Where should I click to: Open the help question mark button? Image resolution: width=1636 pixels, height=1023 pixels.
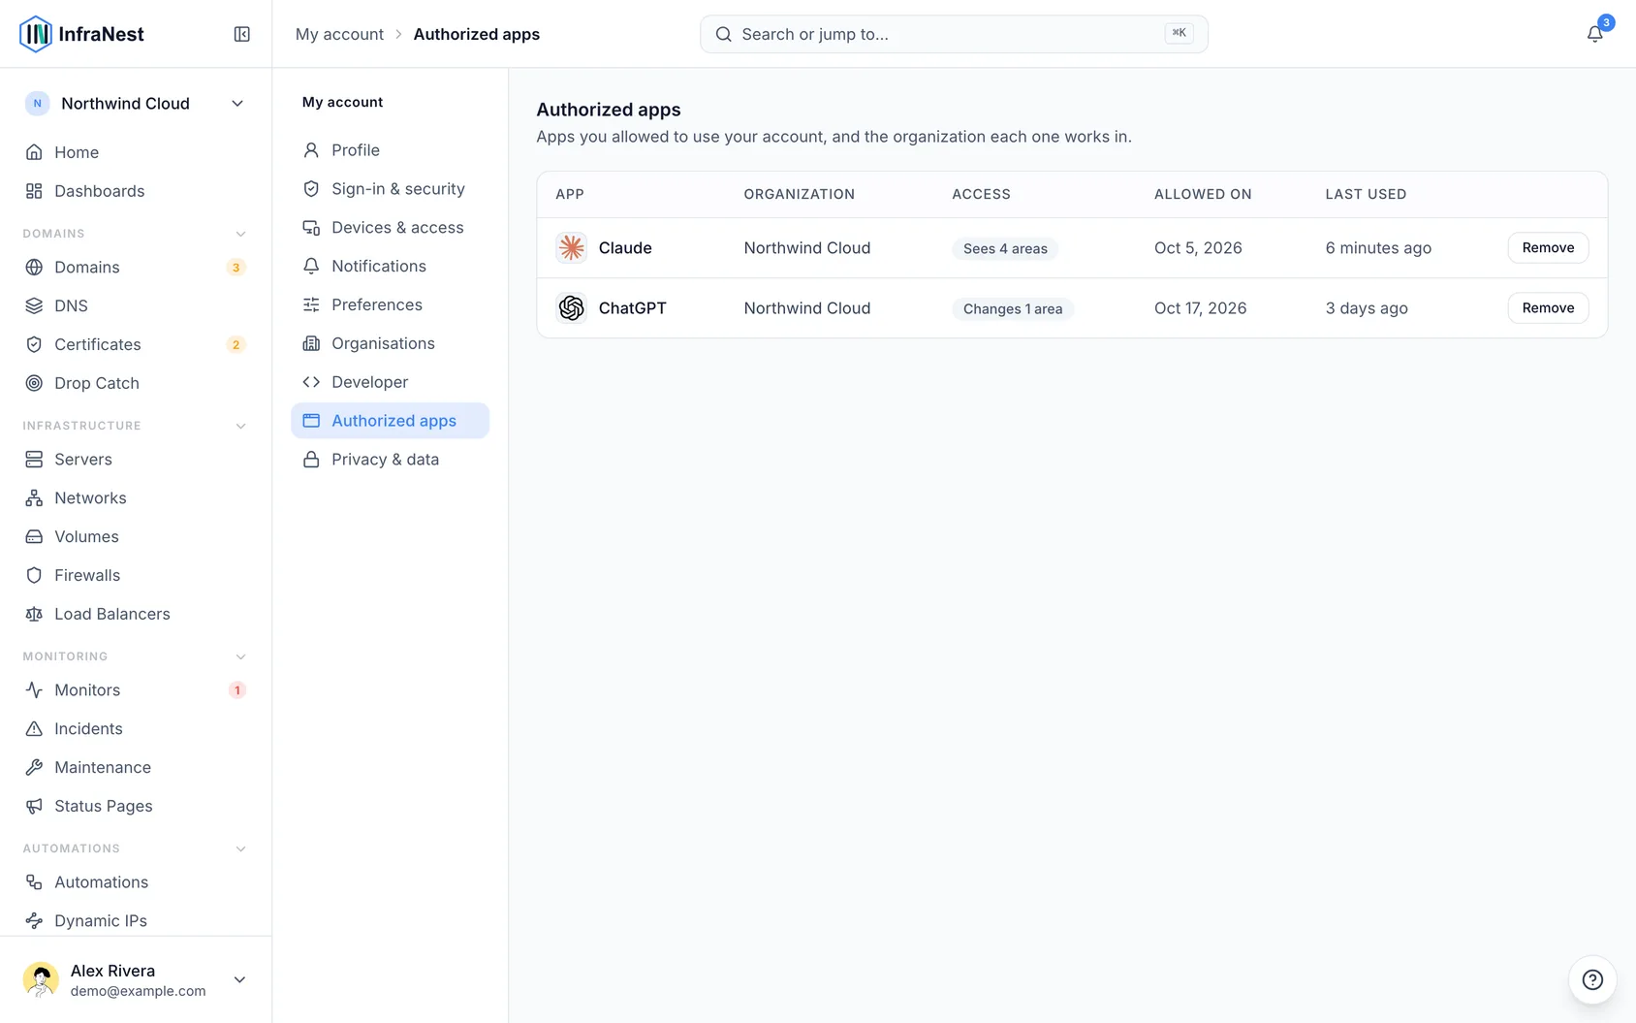1592,979
